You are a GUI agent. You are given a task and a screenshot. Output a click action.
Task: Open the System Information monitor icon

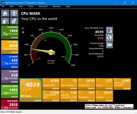[x=14, y=13]
